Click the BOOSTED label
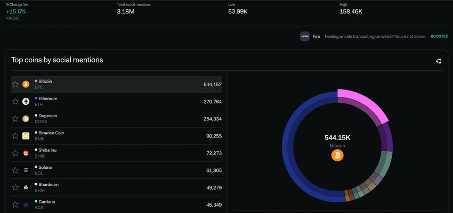This screenshot has width=453, height=213. 440,37
